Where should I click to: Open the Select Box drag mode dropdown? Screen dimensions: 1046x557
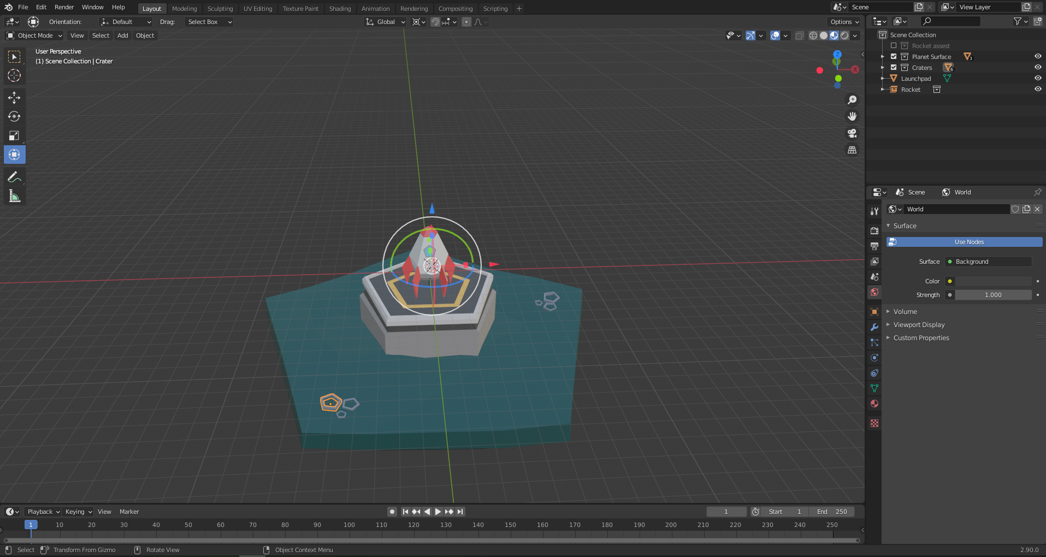click(x=209, y=22)
